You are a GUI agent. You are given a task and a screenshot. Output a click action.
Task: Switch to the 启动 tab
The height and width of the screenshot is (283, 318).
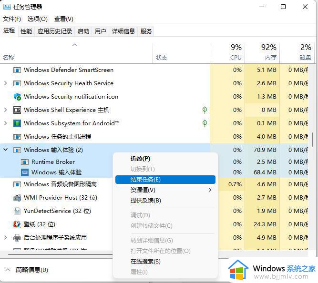coord(83,31)
